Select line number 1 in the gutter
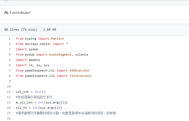Screen dimensions: 189x121 tap(10, 39)
